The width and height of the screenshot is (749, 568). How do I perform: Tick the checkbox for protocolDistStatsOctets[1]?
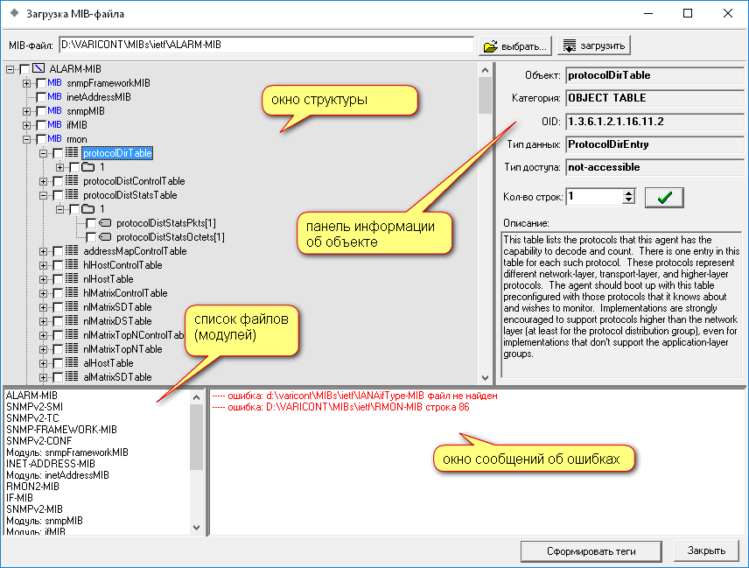pyautogui.click(x=91, y=237)
